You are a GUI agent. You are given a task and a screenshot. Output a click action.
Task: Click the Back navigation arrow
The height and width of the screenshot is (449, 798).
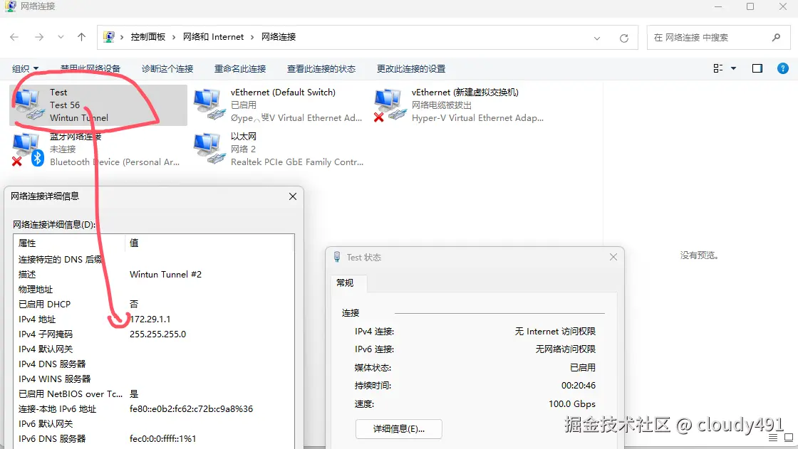16,37
